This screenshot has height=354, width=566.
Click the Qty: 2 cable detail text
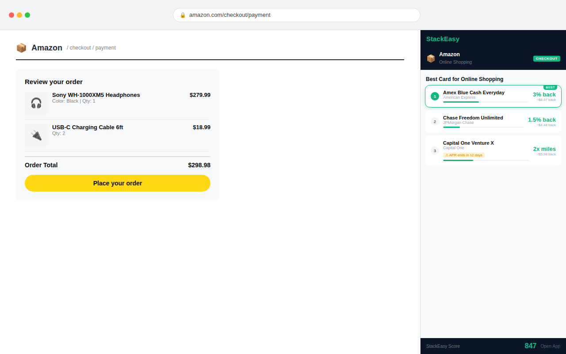coord(58,134)
